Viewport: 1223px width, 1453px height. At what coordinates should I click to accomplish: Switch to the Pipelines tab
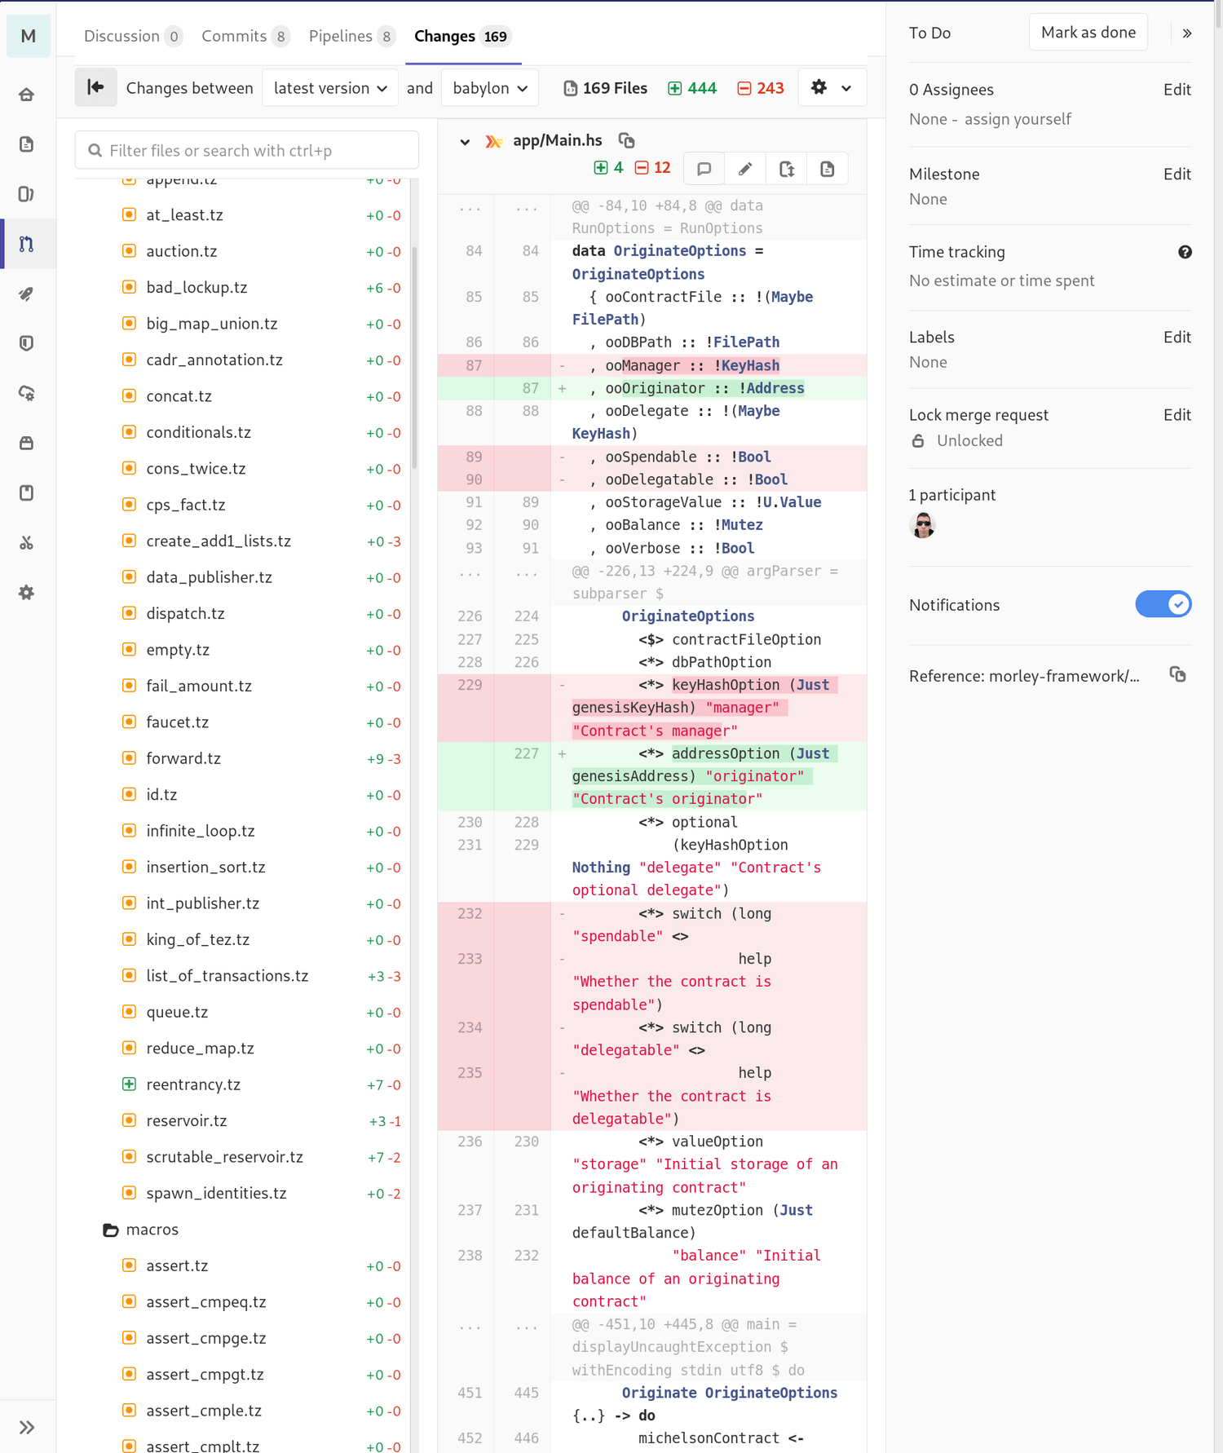(x=351, y=36)
